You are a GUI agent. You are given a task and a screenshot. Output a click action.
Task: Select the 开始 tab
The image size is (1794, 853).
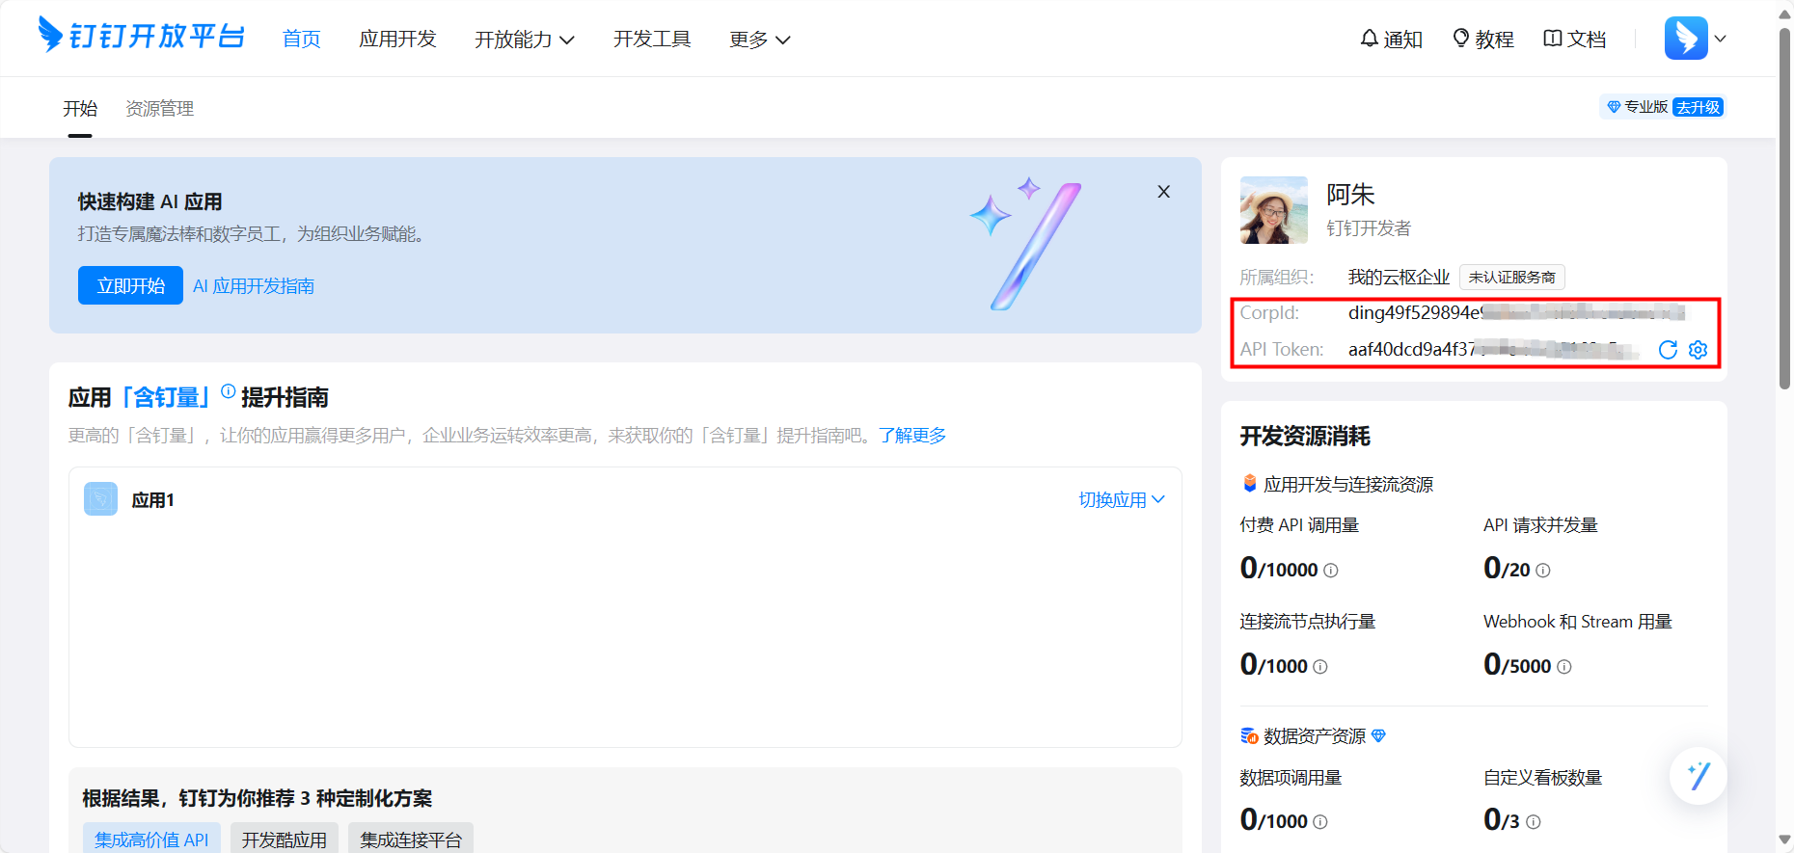coord(80,108)
